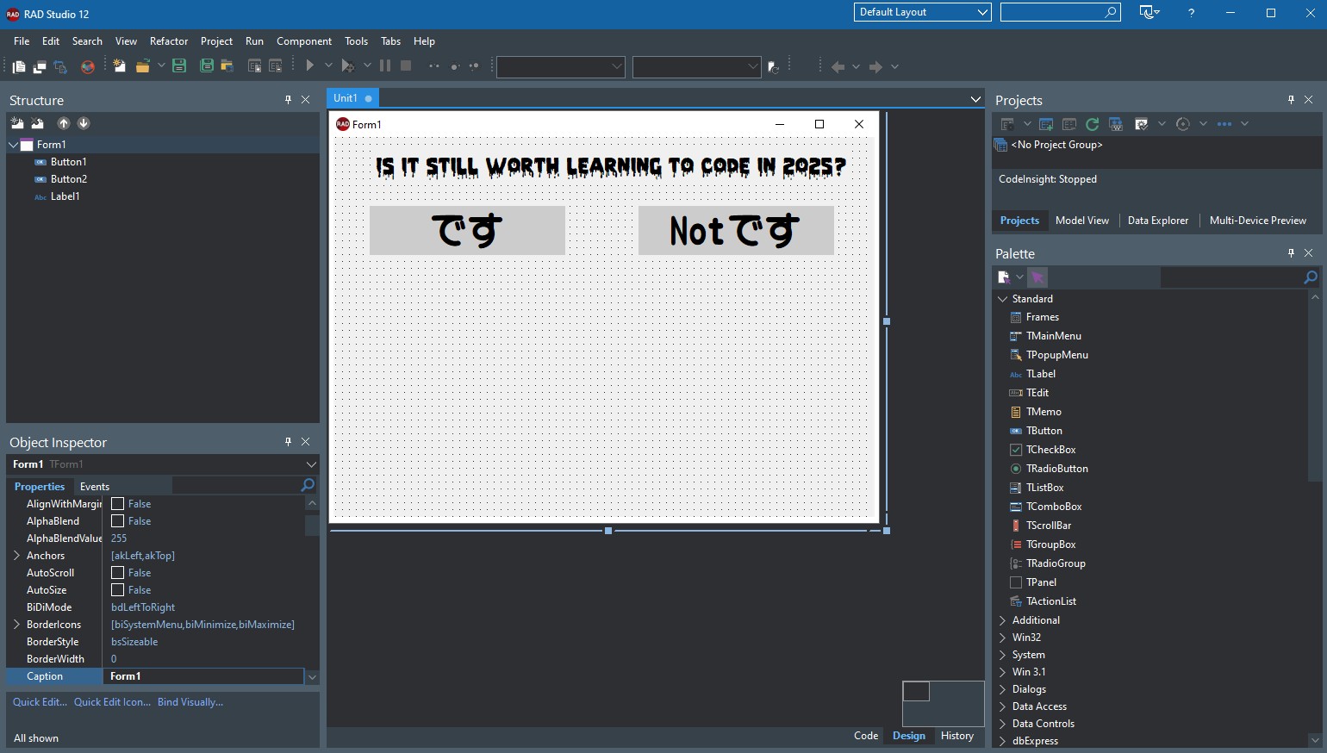Toggle the AlphaBlend checkbox
This screenshot has height=753, width=1327.
118,521
